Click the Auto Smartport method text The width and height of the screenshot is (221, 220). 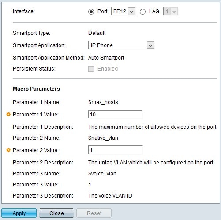106,58
